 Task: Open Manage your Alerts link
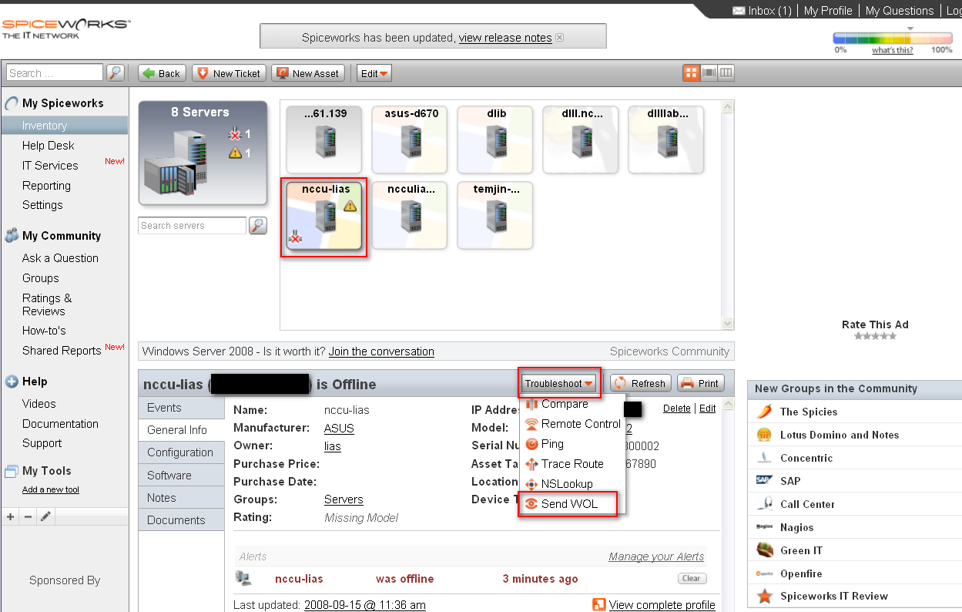[x=656, y=557]
